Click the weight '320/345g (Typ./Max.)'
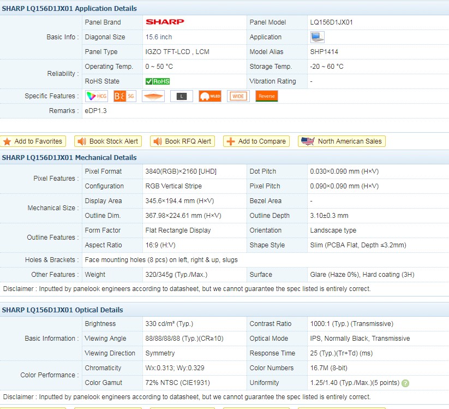This screenshot has width=449, height=409. pyautogui.click(x=176, y=275)
